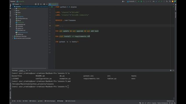This screenshot has height=104, width=186.
Task: Open the Event Log in the status bar
Action: pyautogui.click(x=170, y=101)
